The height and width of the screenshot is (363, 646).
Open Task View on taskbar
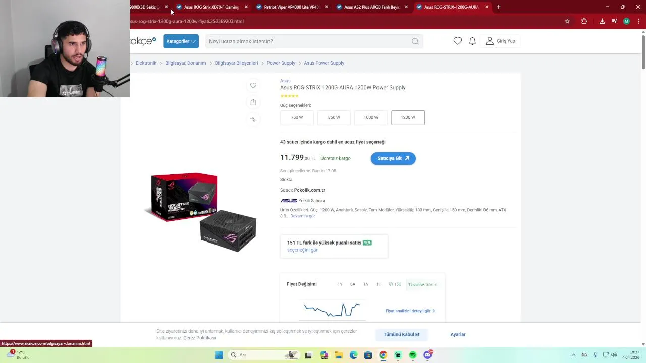coord(308,355)
